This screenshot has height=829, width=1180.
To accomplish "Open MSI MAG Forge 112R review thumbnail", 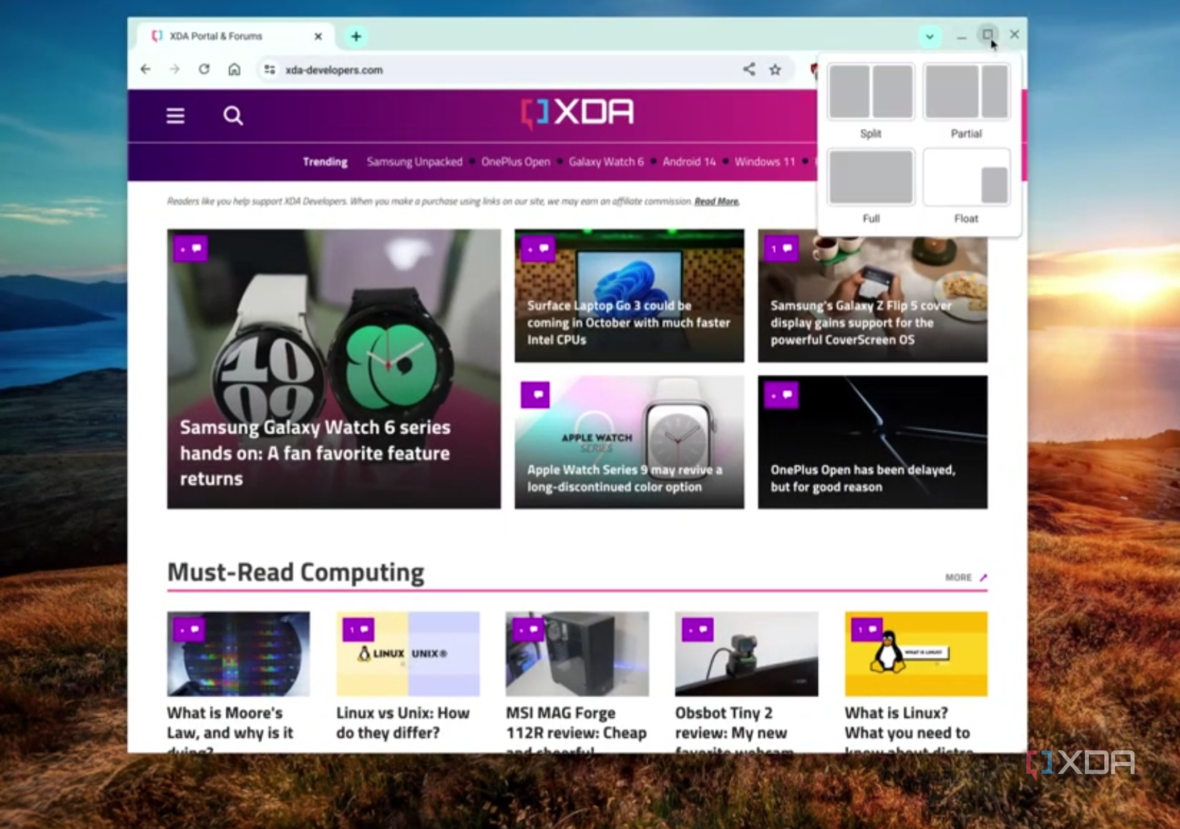I will pyautogui.click(x=577, y=654).
